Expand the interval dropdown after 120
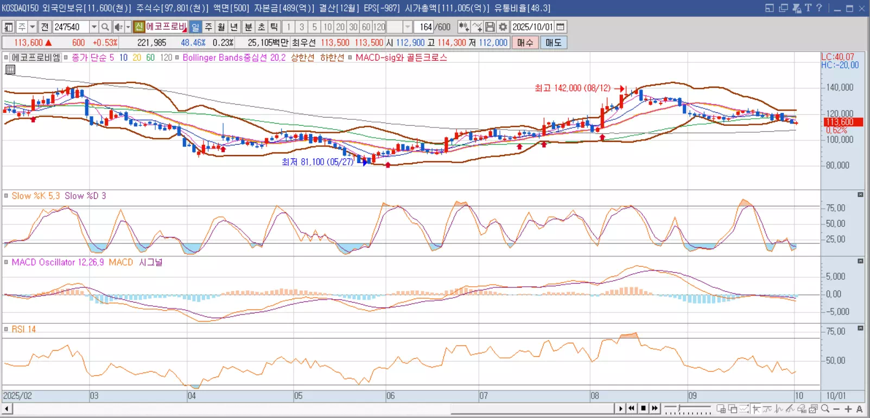The height and width of the screenshot is (418, 870). pyautogui.click(x=408, y=27)
